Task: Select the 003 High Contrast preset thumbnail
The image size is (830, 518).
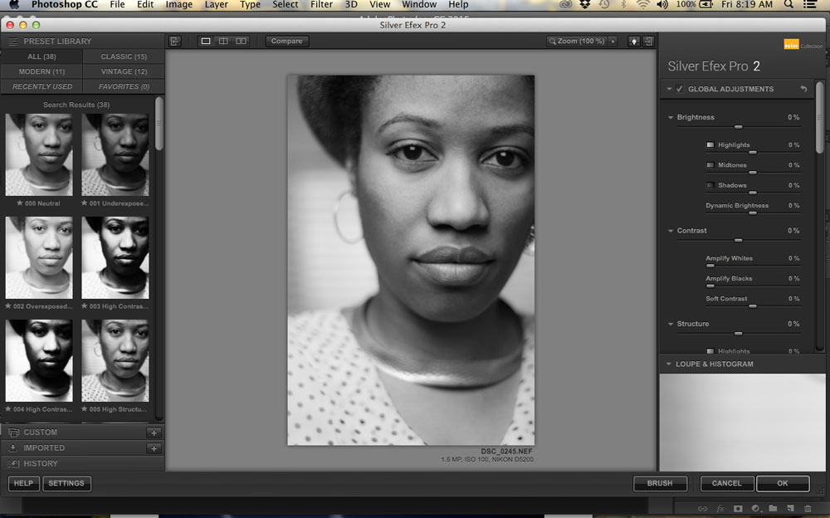Action: (x=115, y=258)
